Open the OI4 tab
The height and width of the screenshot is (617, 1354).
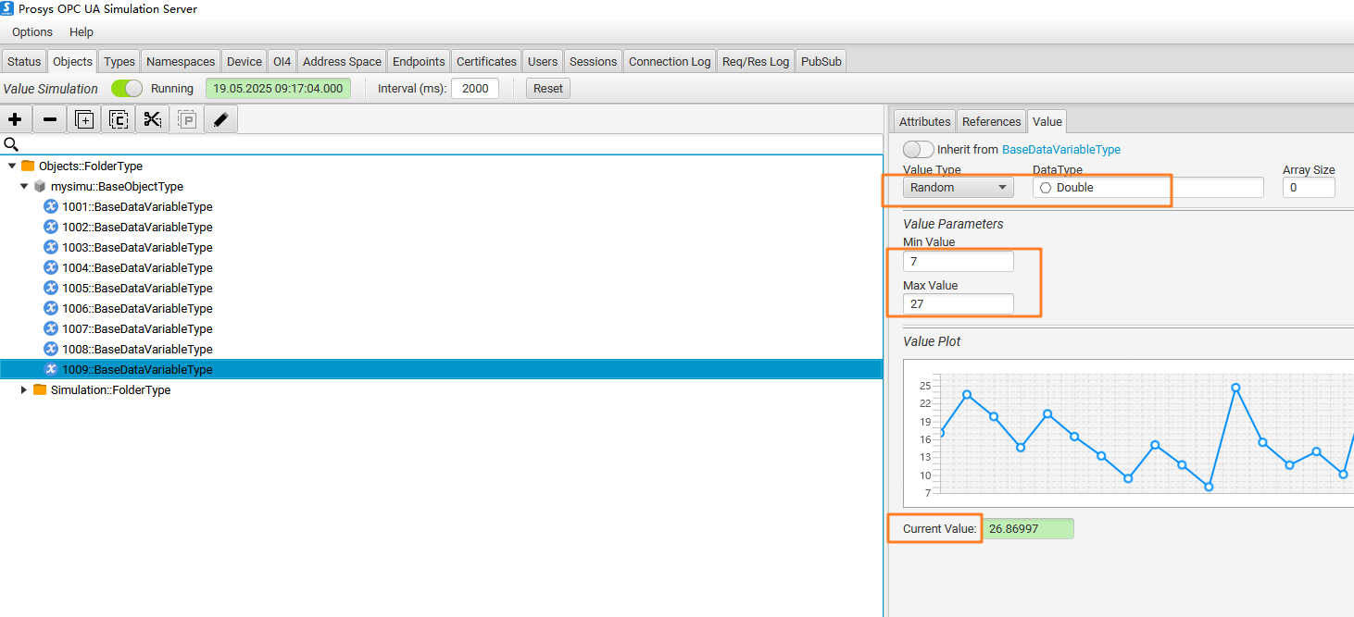click(x=282, y=61)
